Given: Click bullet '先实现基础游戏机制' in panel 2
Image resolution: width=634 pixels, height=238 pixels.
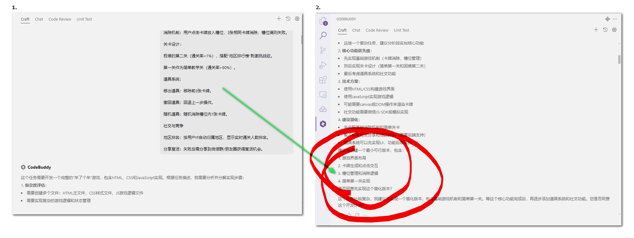Looking at the screenshot, I should (384, 58).
